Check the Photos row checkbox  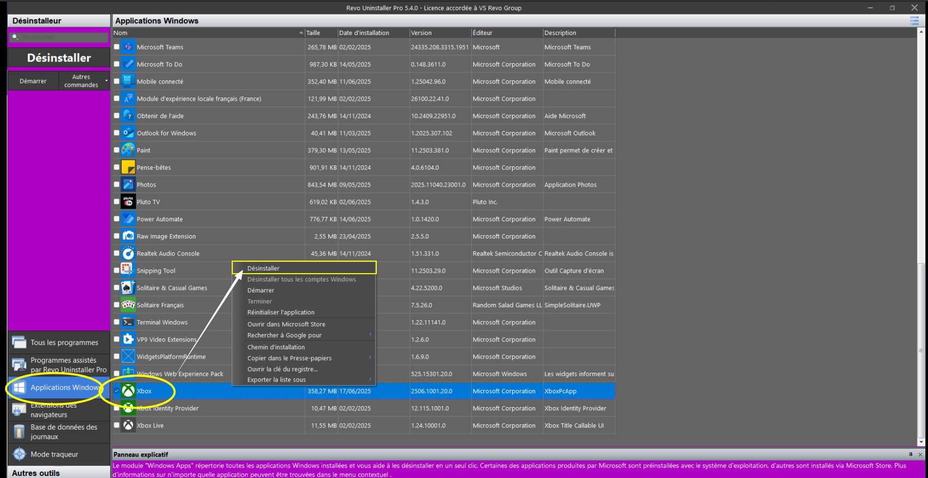click(x=116, y=185)
